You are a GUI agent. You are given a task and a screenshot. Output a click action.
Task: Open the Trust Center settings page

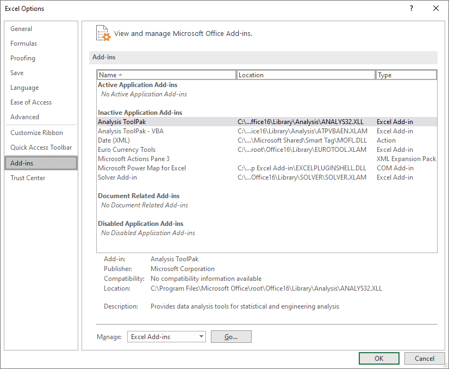[x=28, y=177]
